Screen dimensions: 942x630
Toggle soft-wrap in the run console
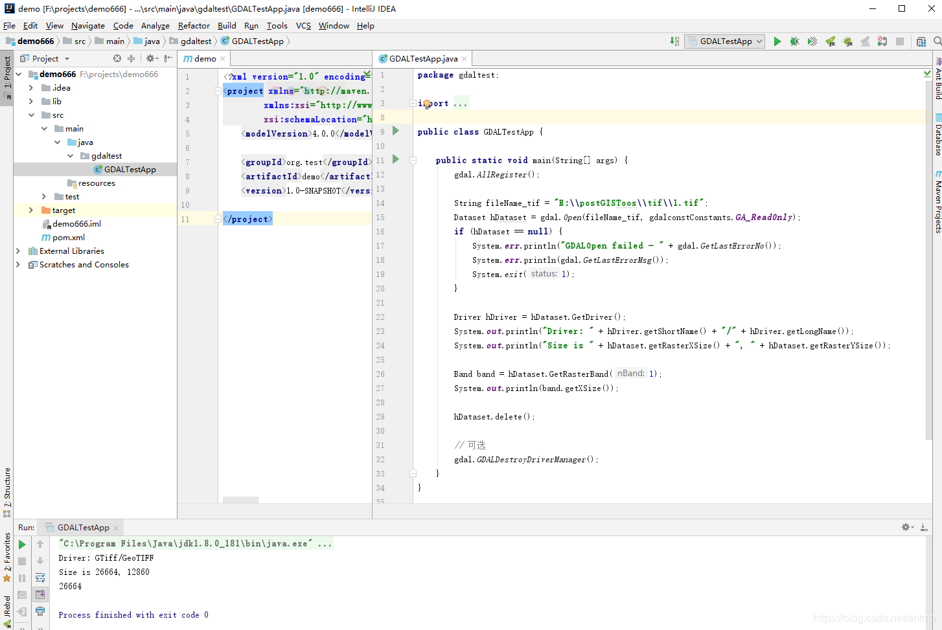pos(40,578)
